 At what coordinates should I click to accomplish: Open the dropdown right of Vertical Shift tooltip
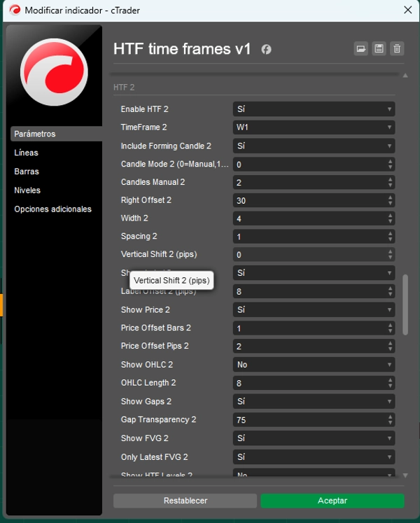(x=314, y=273)
